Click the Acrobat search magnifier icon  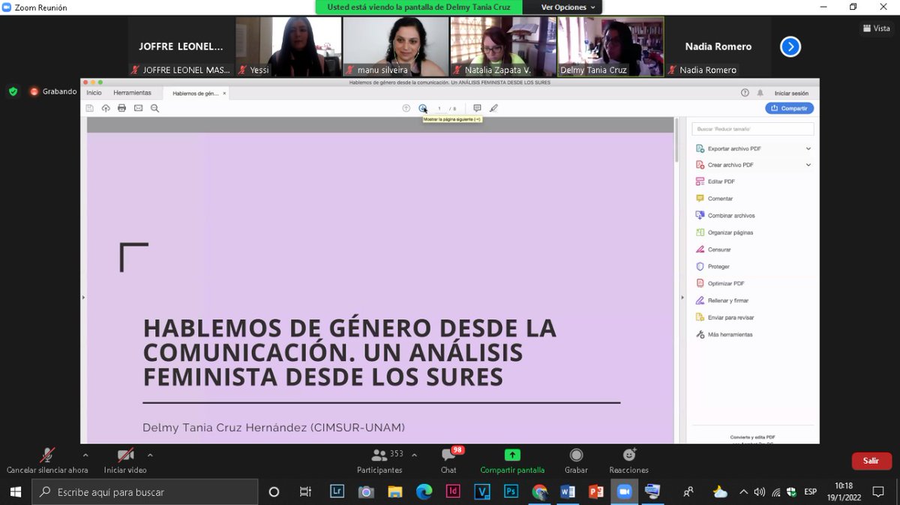point(154,108)
